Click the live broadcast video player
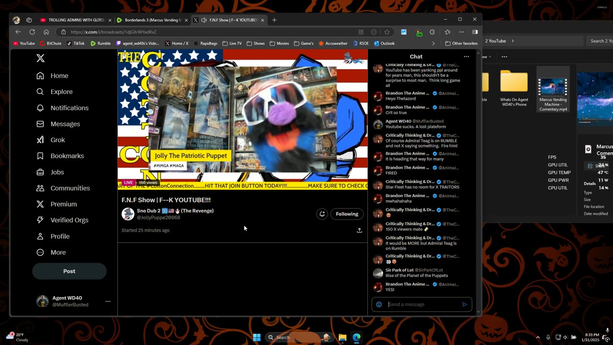The image size is (613, 345). tap(242, 119)
